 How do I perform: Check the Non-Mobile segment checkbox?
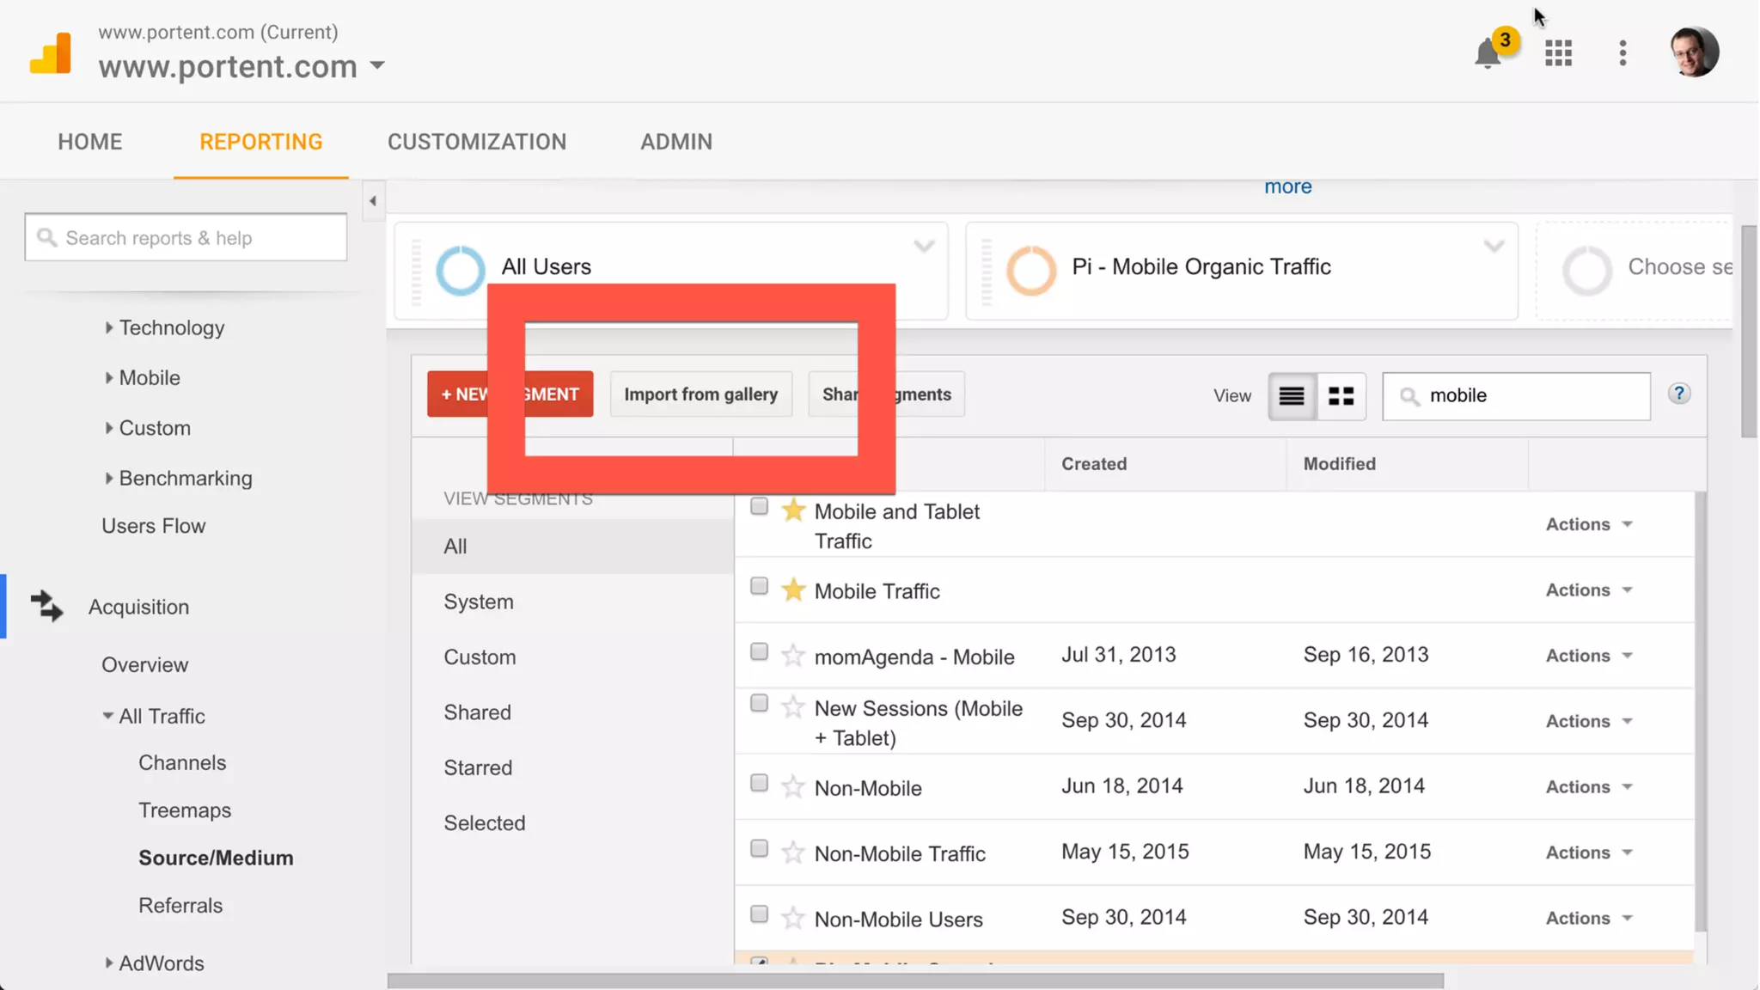click(759, 784)
